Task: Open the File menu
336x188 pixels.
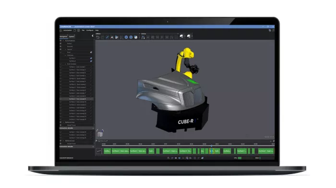Action: 83,30
